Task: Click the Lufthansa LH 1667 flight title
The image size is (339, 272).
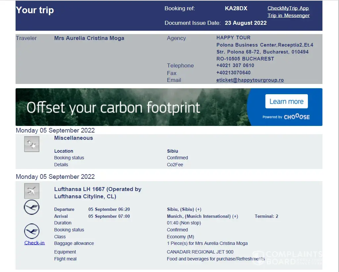Action: click(x=98, y=193)
